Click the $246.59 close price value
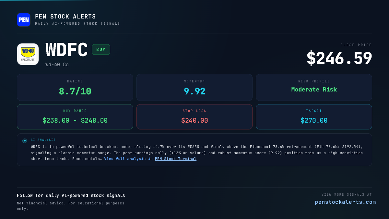 tap(339, 58)
